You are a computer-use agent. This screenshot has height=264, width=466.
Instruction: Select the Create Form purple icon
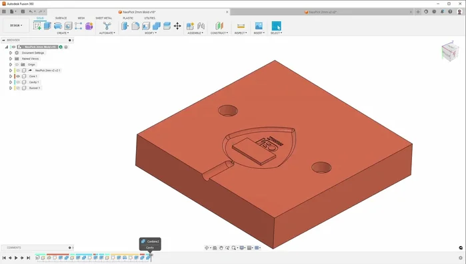(x=89, y=26)
